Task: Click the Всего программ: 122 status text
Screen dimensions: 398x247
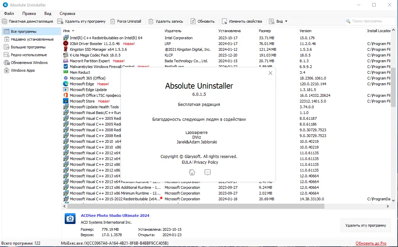Action: 21,243
